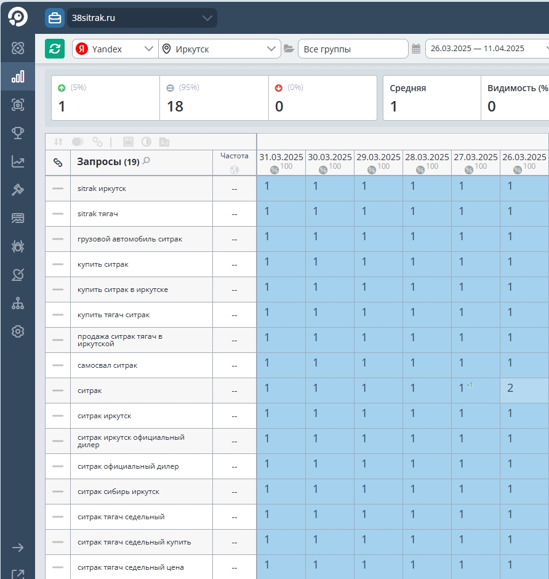This screenshot has width=549, height=579.
Task: Select the query 'купить ситрак в иркутске'
Action: [x=122, y=289]
